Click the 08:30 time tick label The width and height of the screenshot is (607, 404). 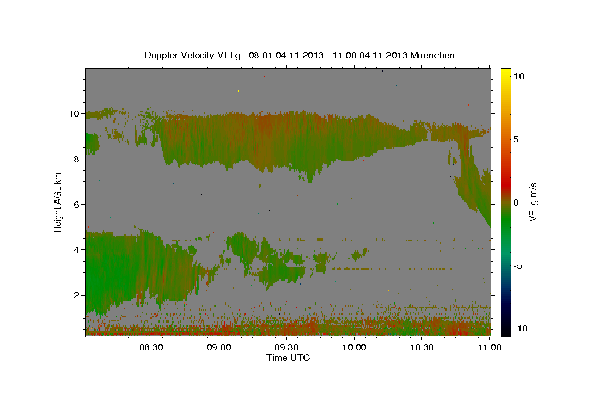coord(151,348)
